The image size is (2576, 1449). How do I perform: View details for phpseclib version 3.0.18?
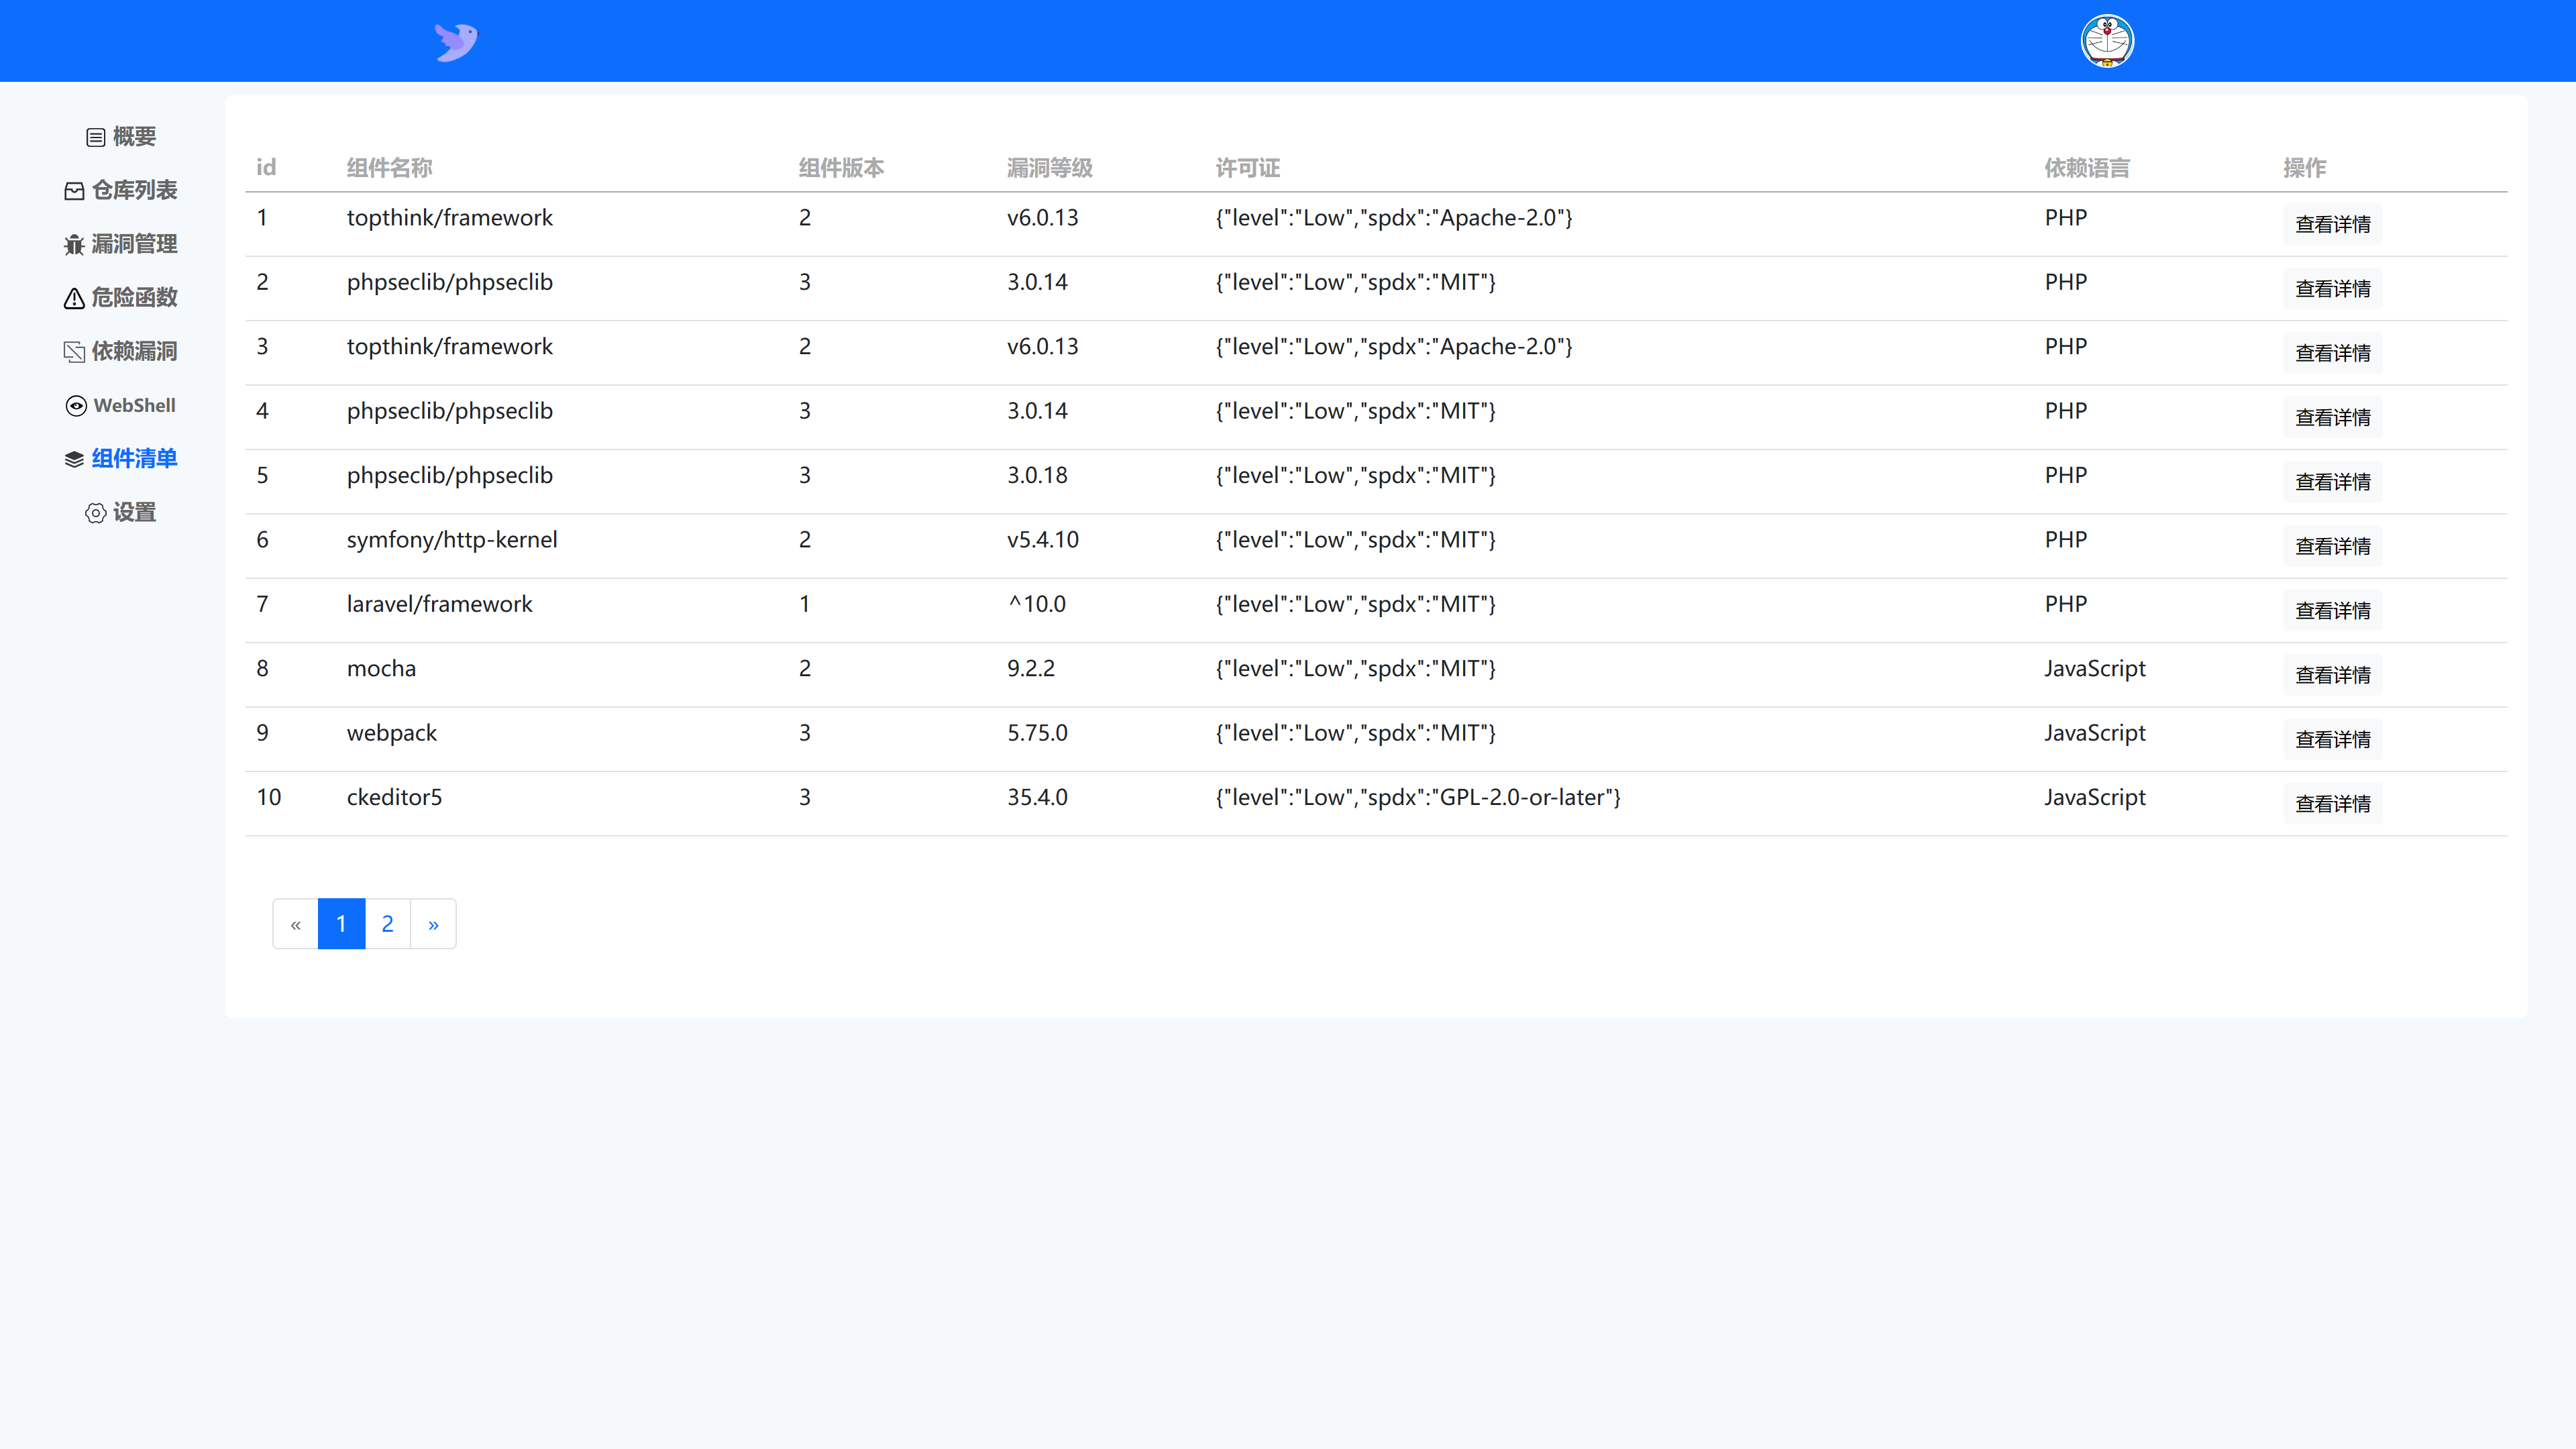(x=2332, y=481)
